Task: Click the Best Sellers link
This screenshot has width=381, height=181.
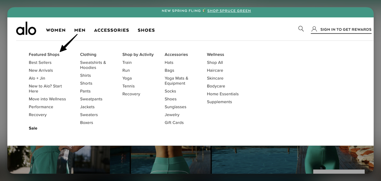Action: pos(40,63)
